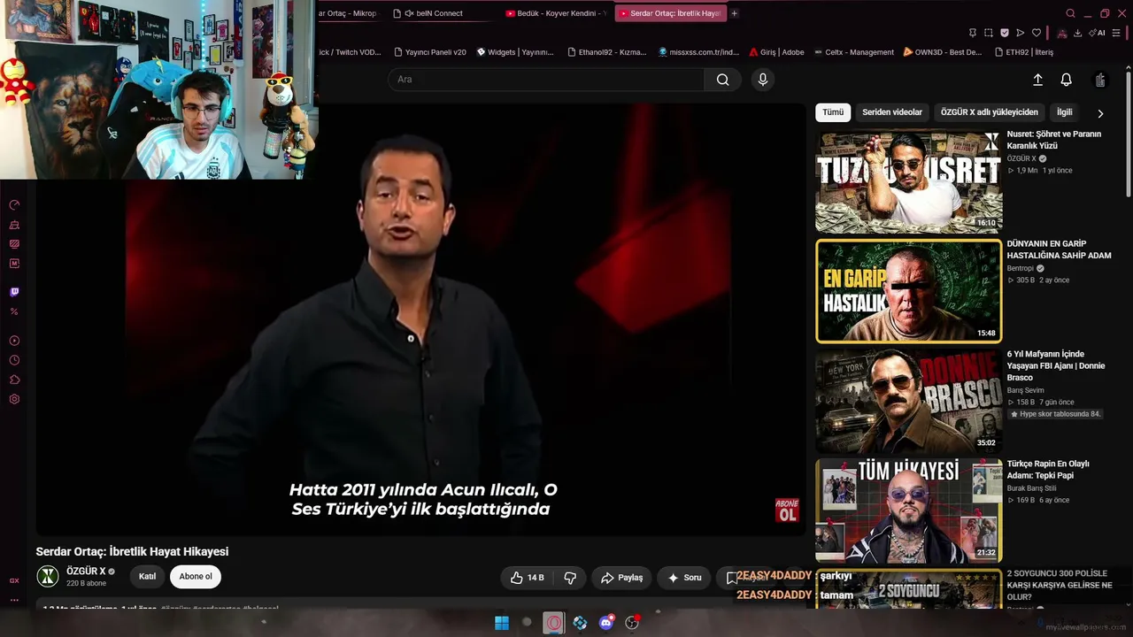Select the Seriden videolar filter chip

(892, 112)
